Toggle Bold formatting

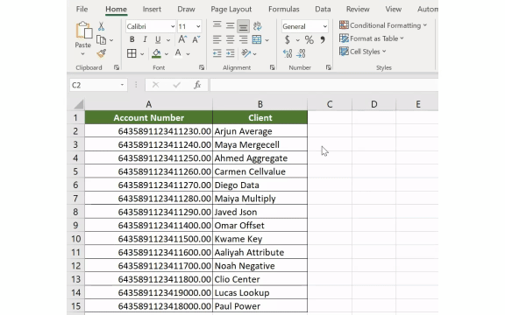[132, 39]
